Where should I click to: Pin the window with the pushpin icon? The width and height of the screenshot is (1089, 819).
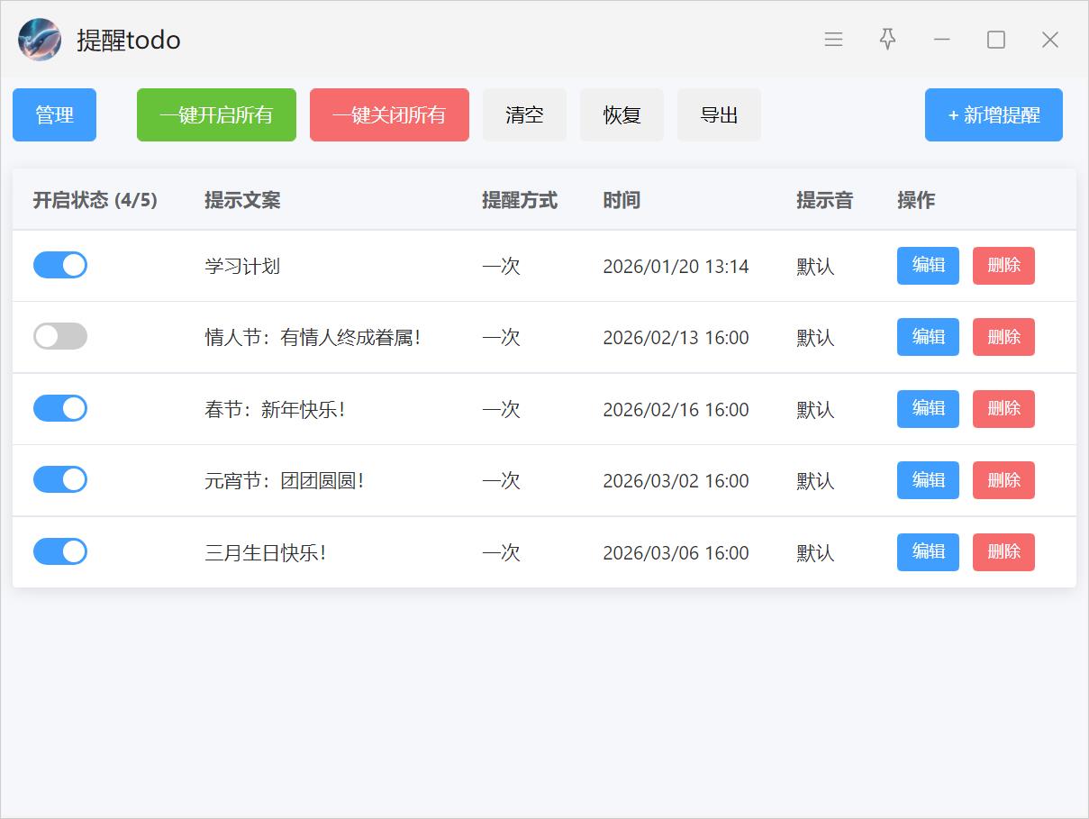tap(887, 40)
